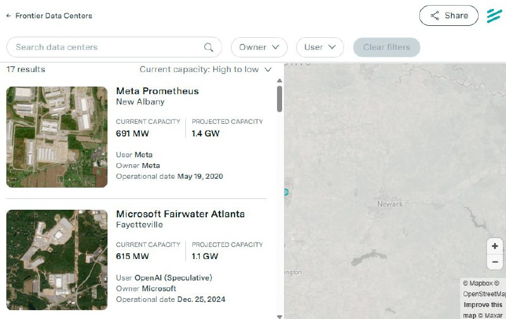Open the Owner filter dropdown

[x=259, y=47]
